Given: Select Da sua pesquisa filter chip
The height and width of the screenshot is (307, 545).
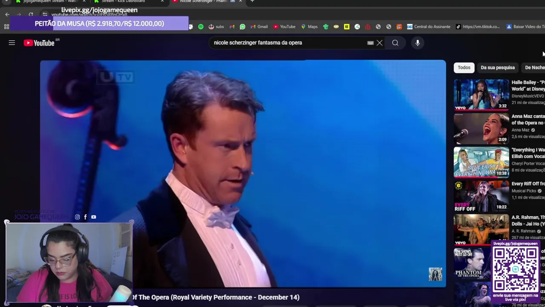Looking at the screenshot, I should tap(498, 67).
